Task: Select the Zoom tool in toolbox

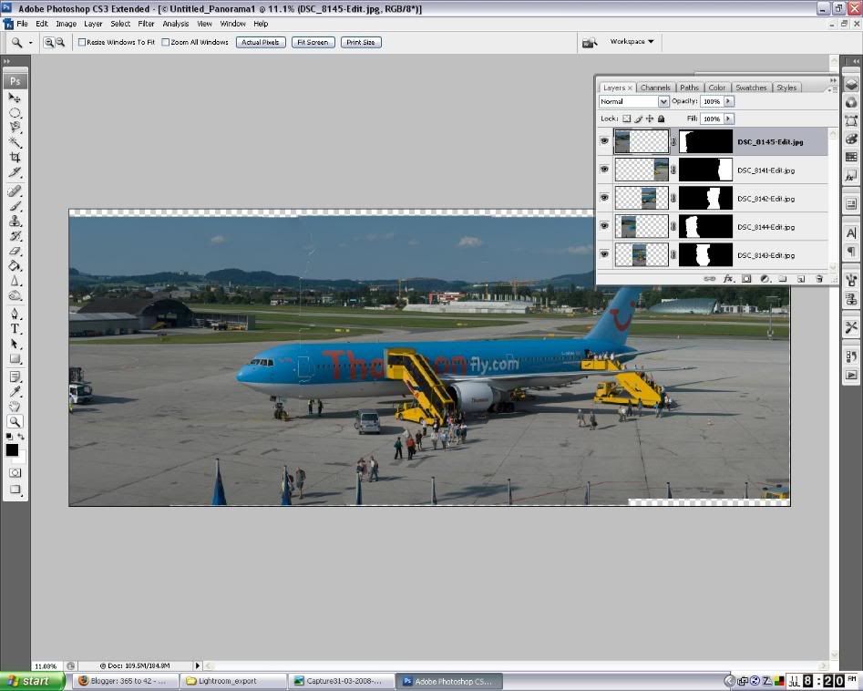Action: click(x=15, y=421)
